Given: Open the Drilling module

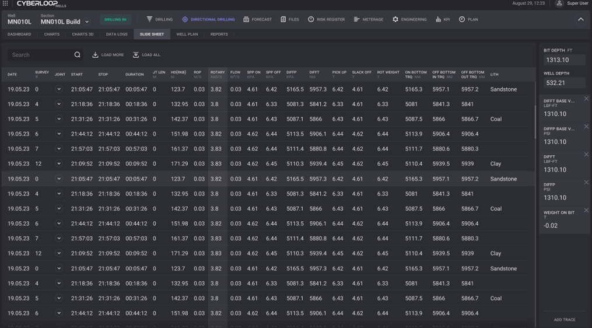Looking at the screenshot, I should click(x=159, y=19).
